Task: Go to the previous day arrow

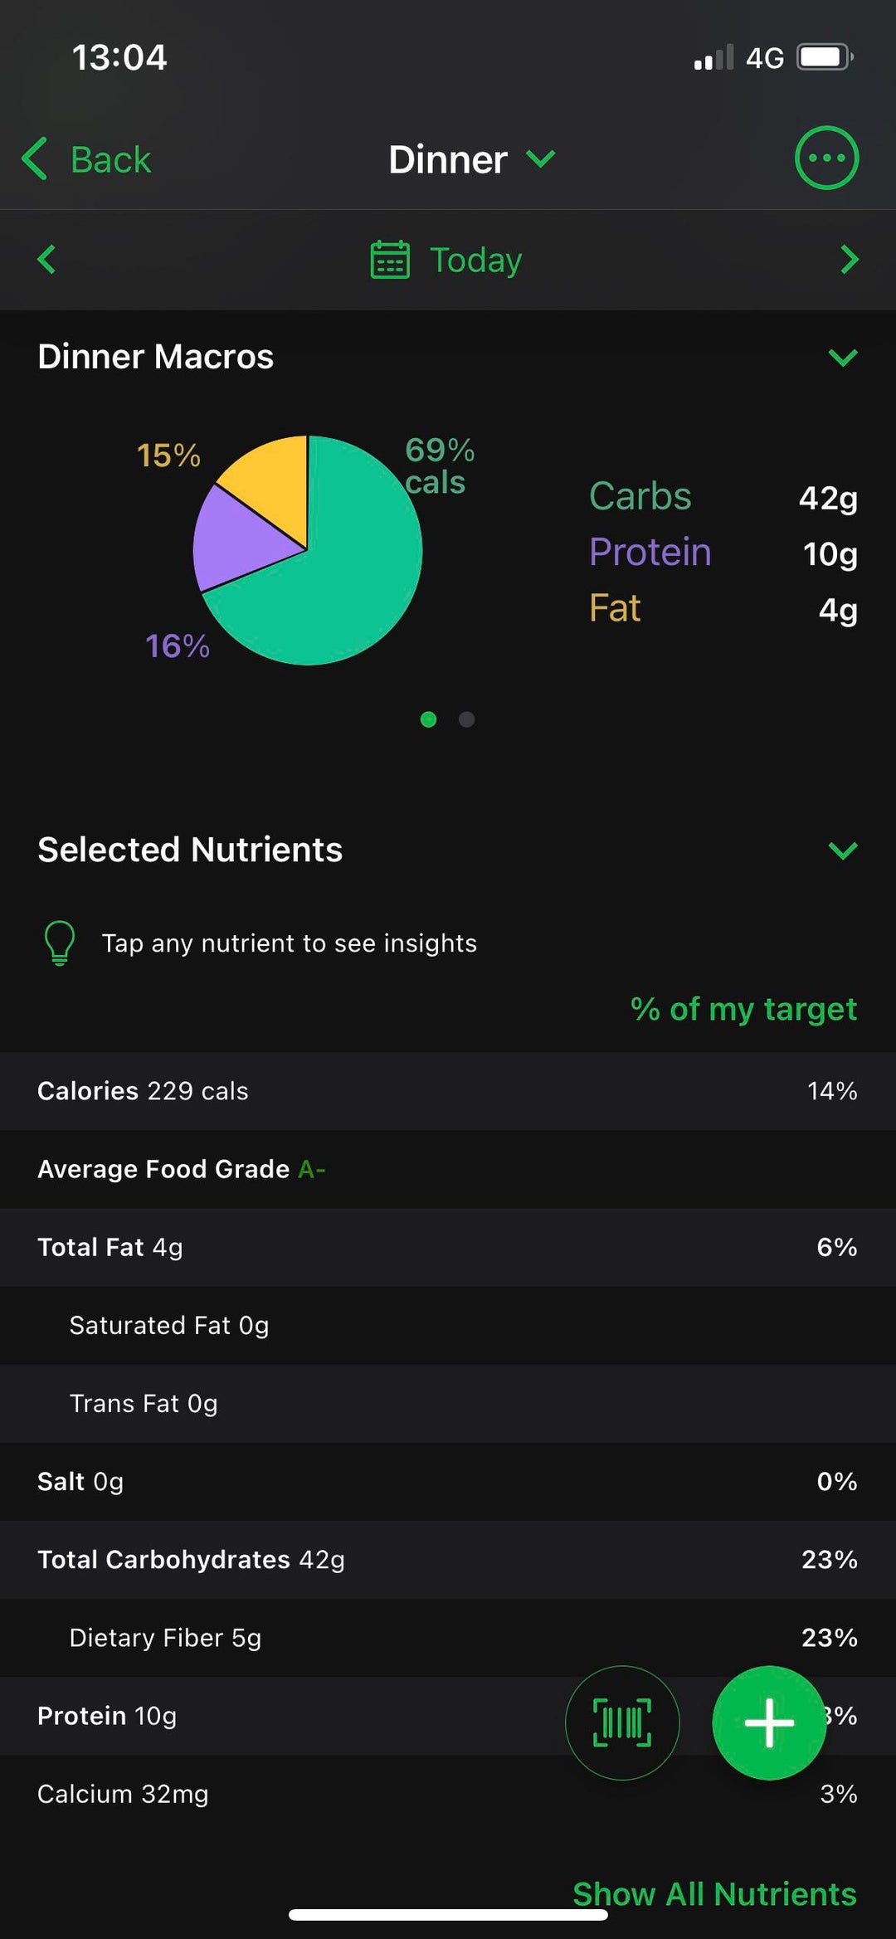Action: [47, 260]
